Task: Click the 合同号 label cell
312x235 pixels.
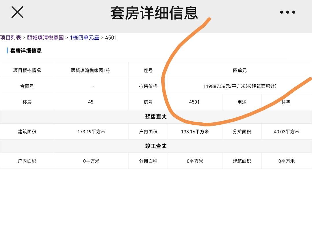Action: coord(27,86)
